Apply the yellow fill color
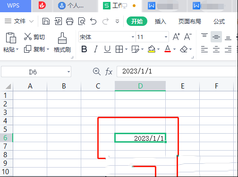This screenshot has height=177, width=238. (152, 49)
